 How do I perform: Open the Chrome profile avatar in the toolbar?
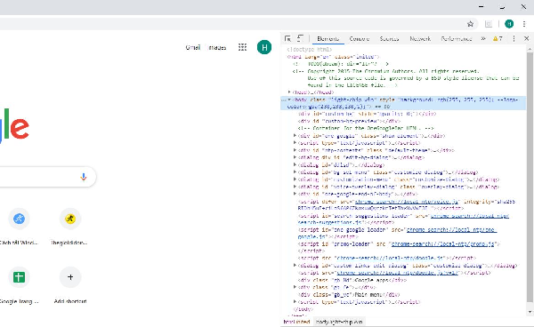[x=509, y=24]
